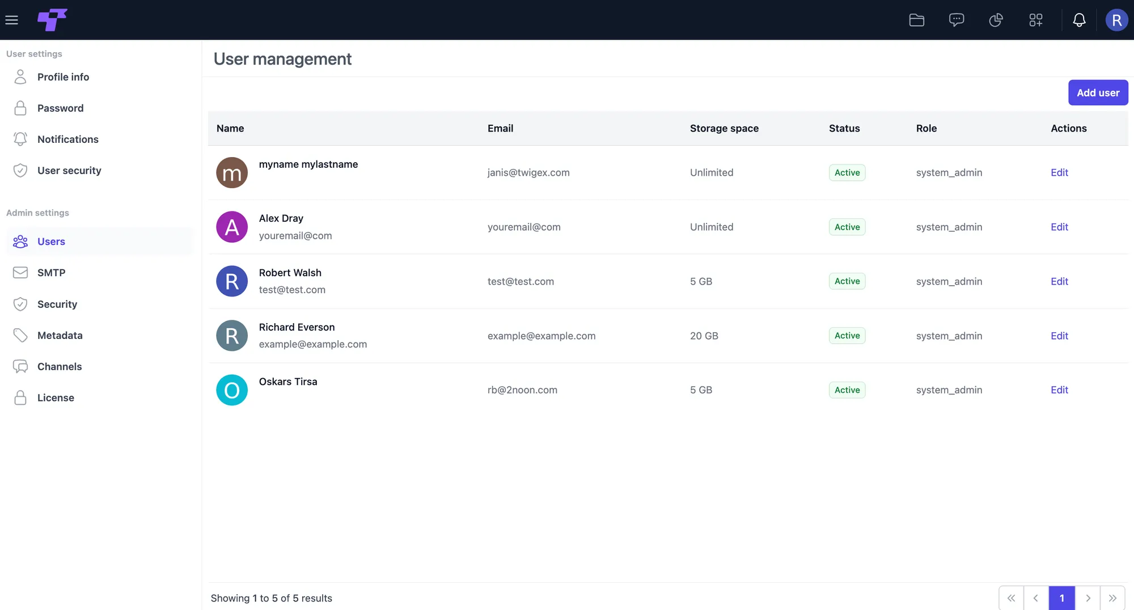Click avatar of myname mylastname

pos(232,172)
